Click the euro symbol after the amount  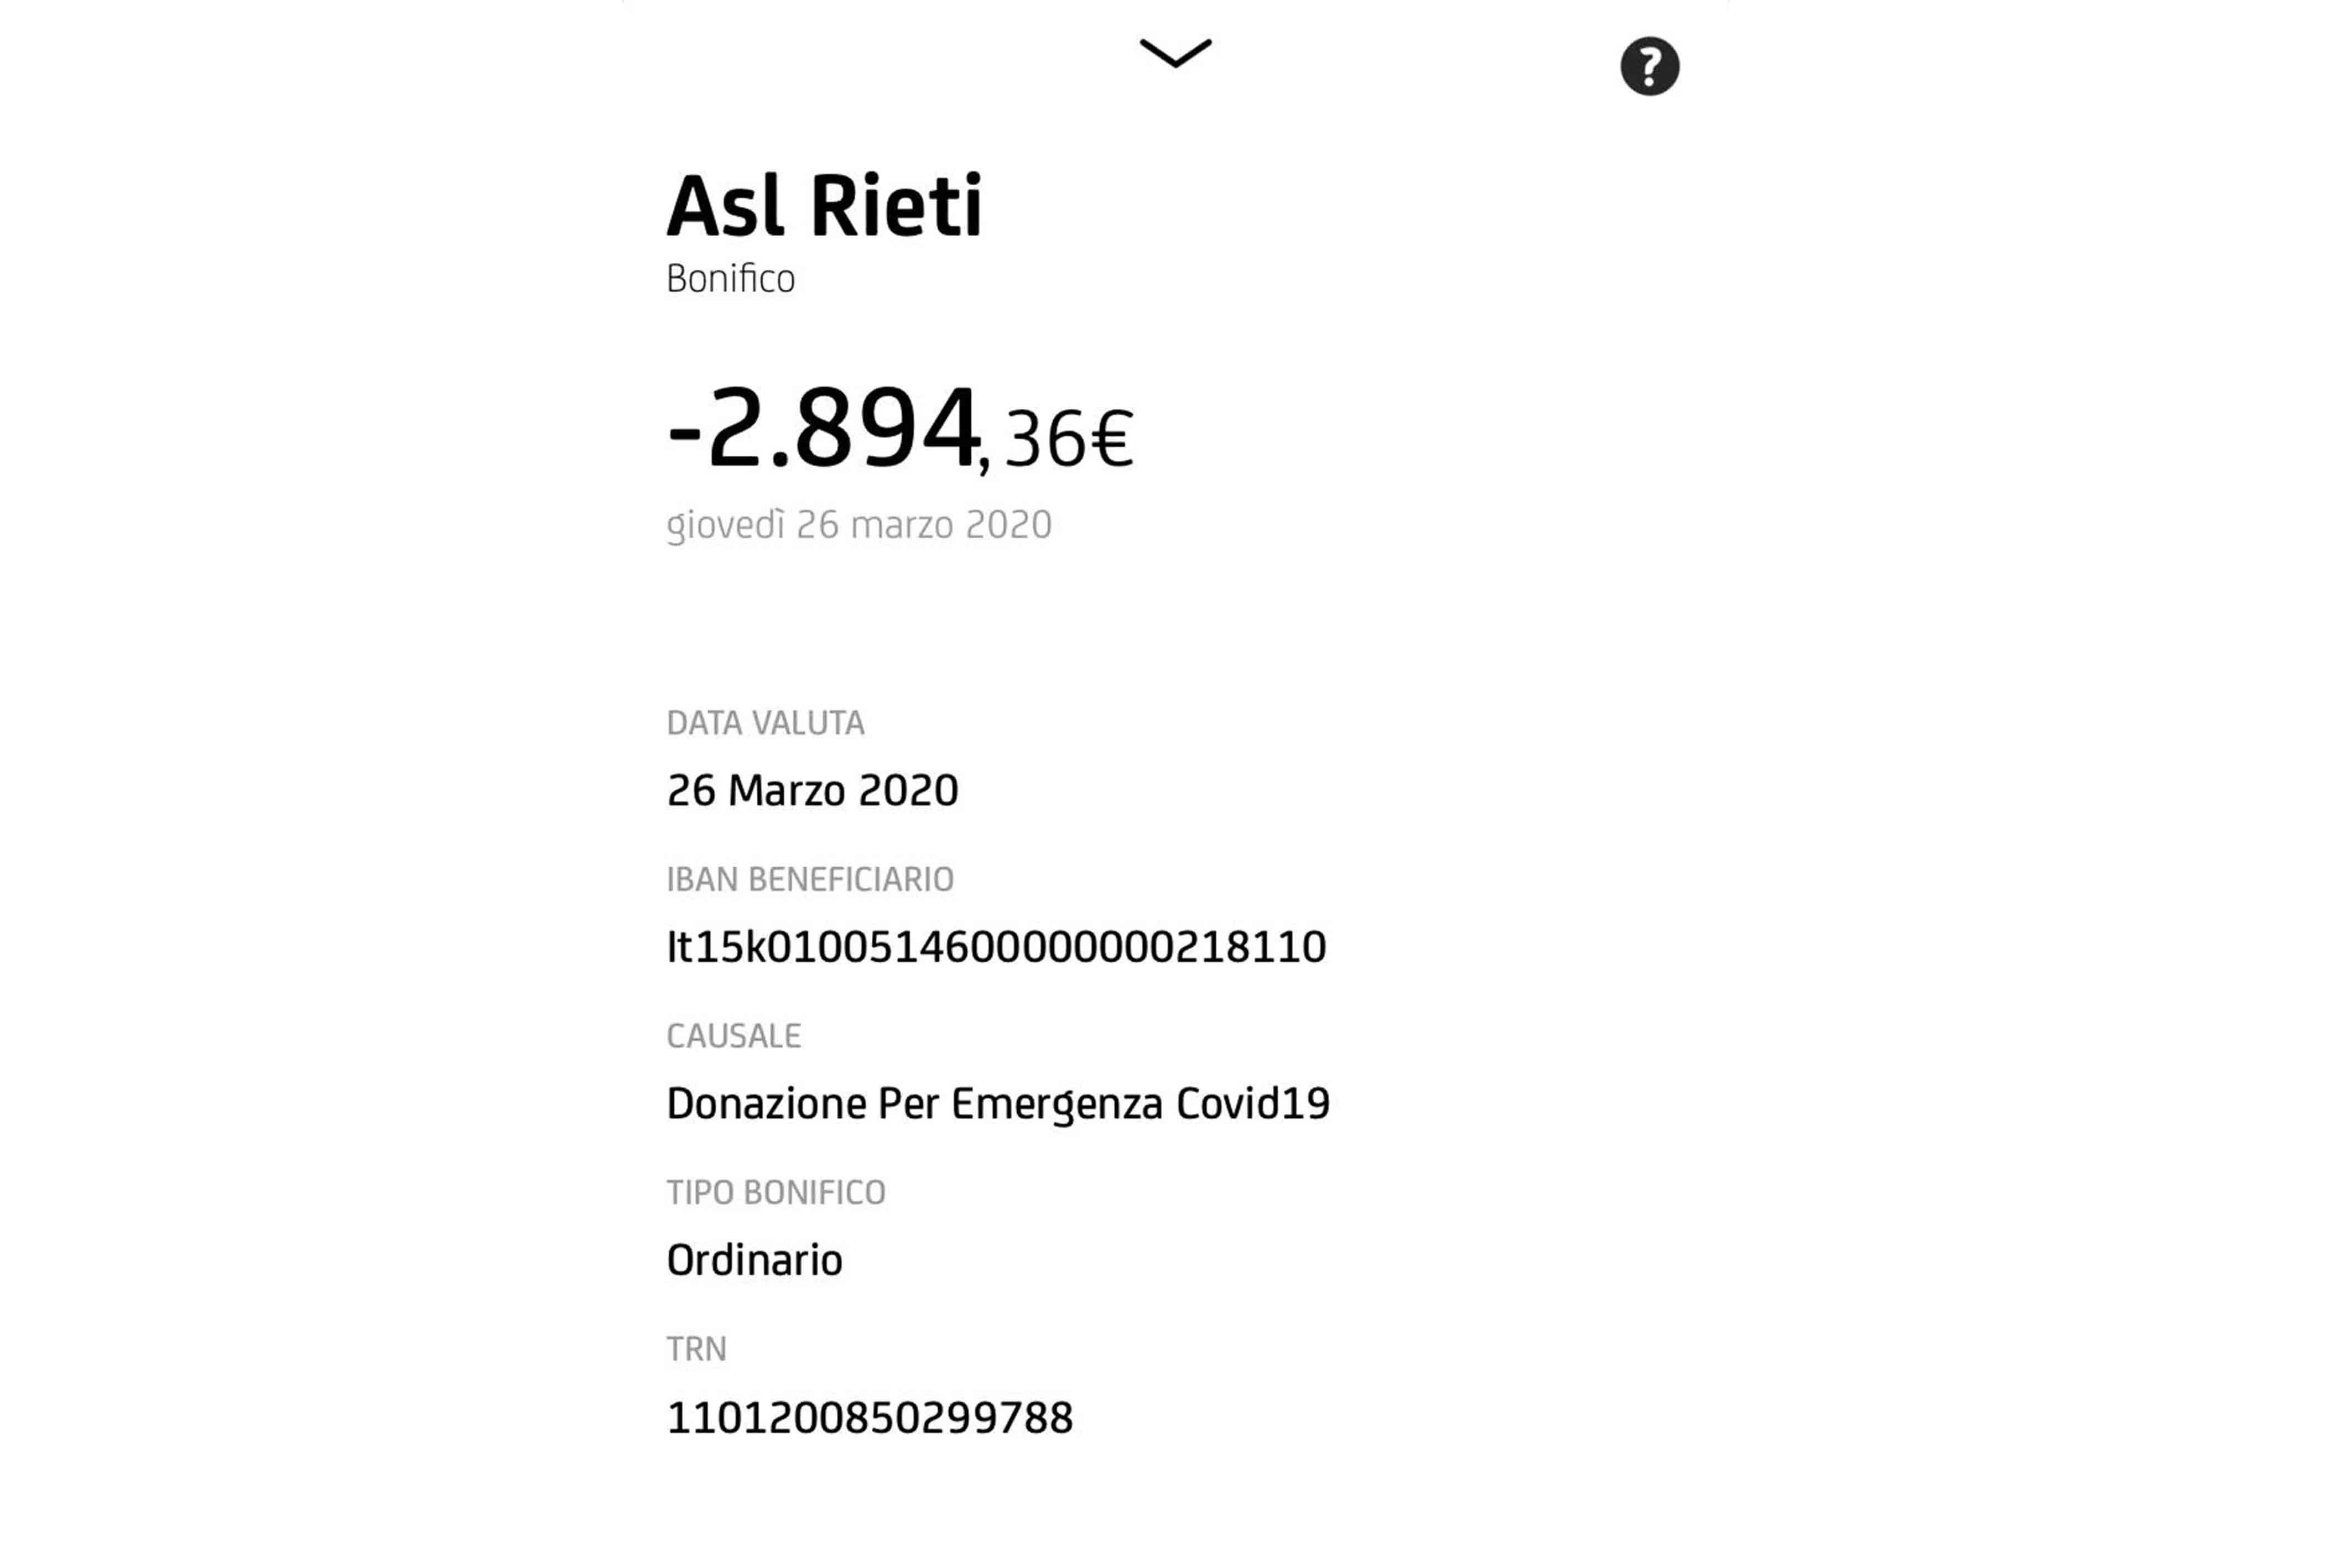coord(1111,440)
